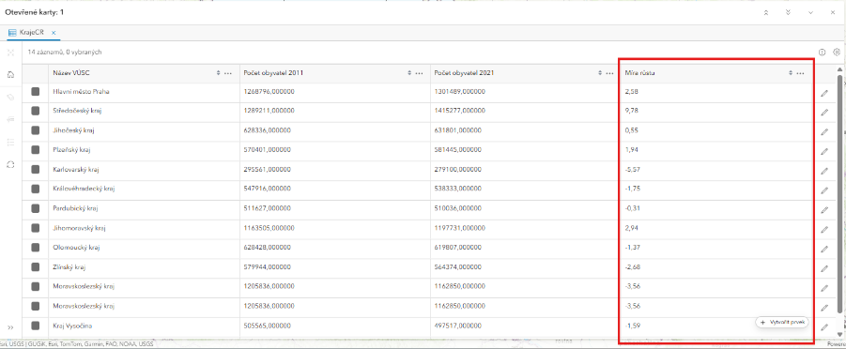The image size is (846, 349).
Task: Close the KrajeCR tab
Action: pos(54,33)
